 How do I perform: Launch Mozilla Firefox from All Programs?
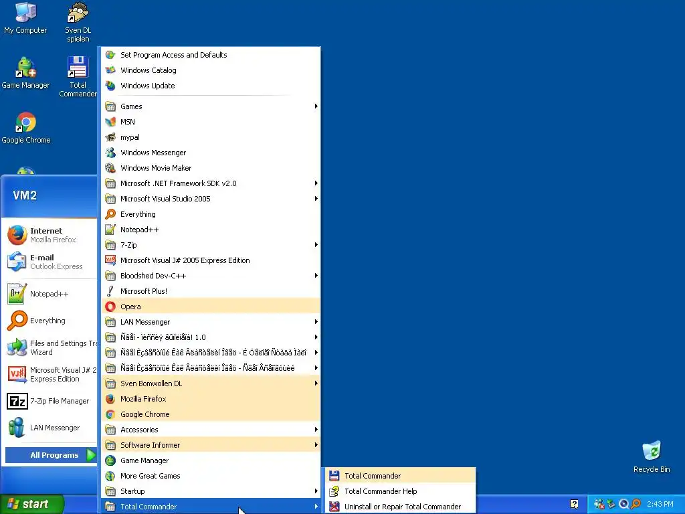click(211, 399)
